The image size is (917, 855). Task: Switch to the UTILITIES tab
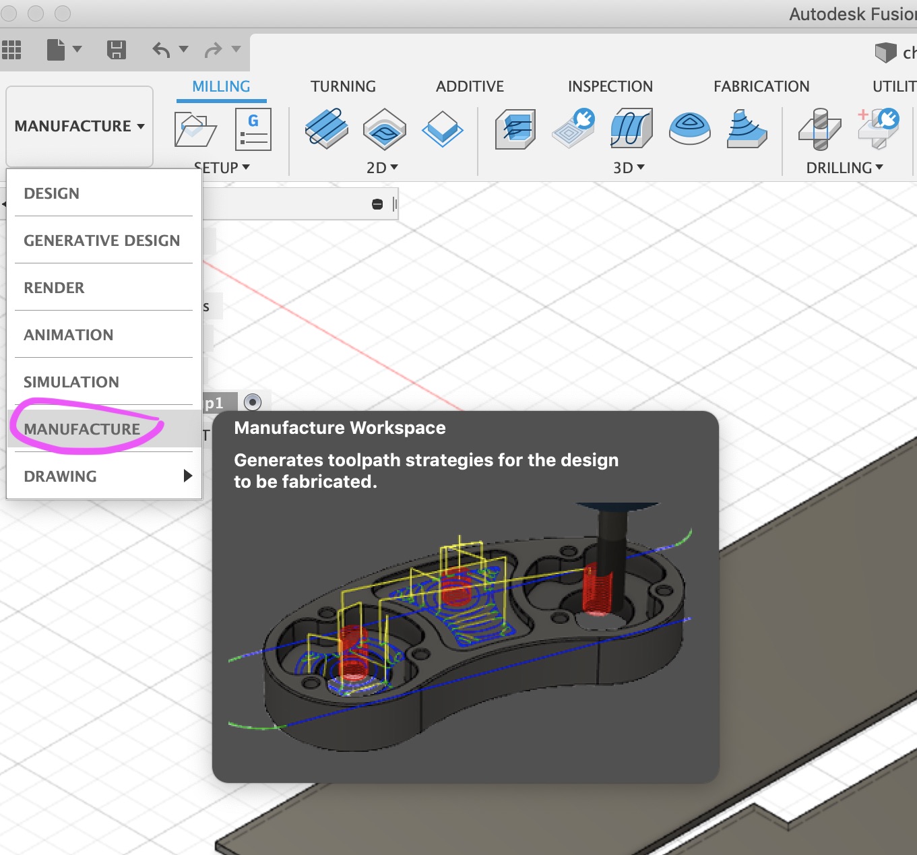coord(894,86)
